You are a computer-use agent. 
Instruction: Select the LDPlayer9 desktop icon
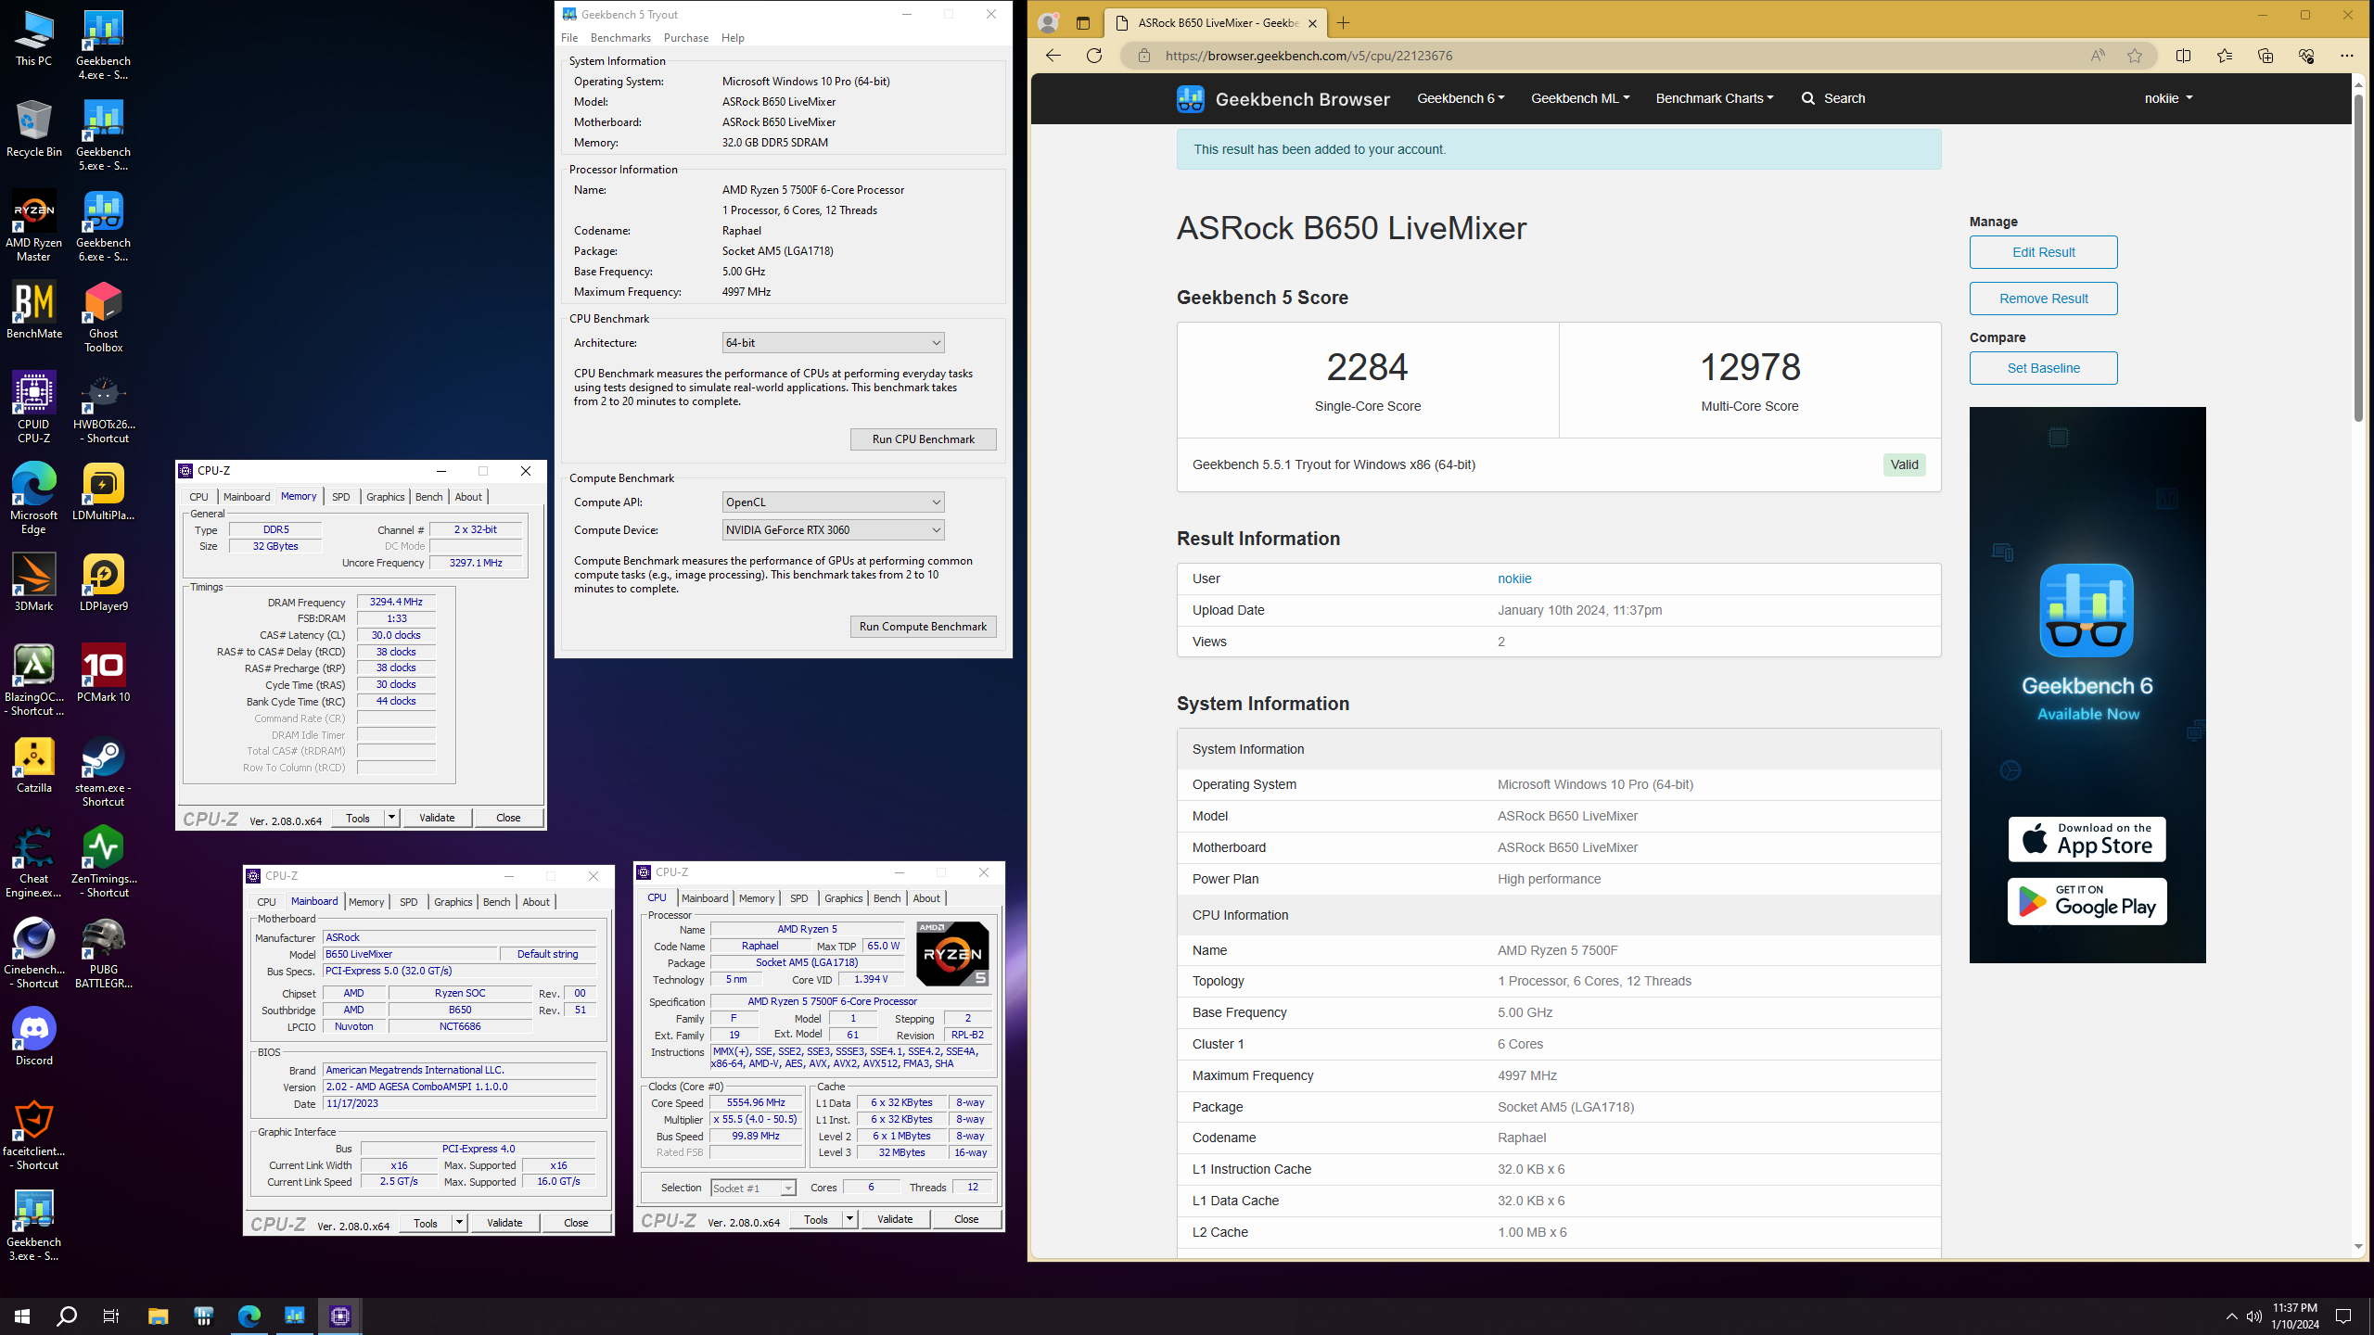[x=103, y=583]
